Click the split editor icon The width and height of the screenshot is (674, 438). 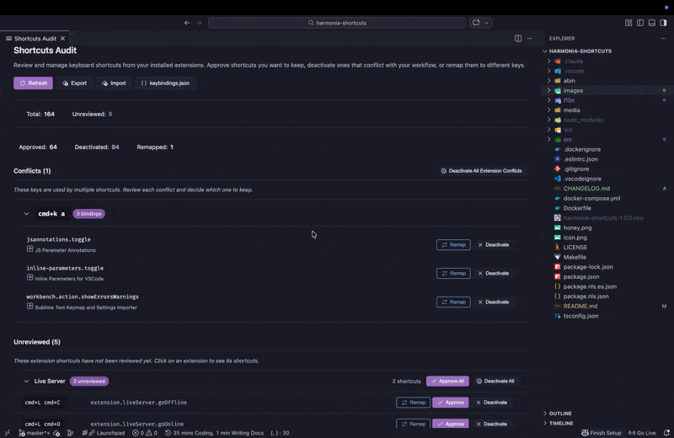[518, 38]
